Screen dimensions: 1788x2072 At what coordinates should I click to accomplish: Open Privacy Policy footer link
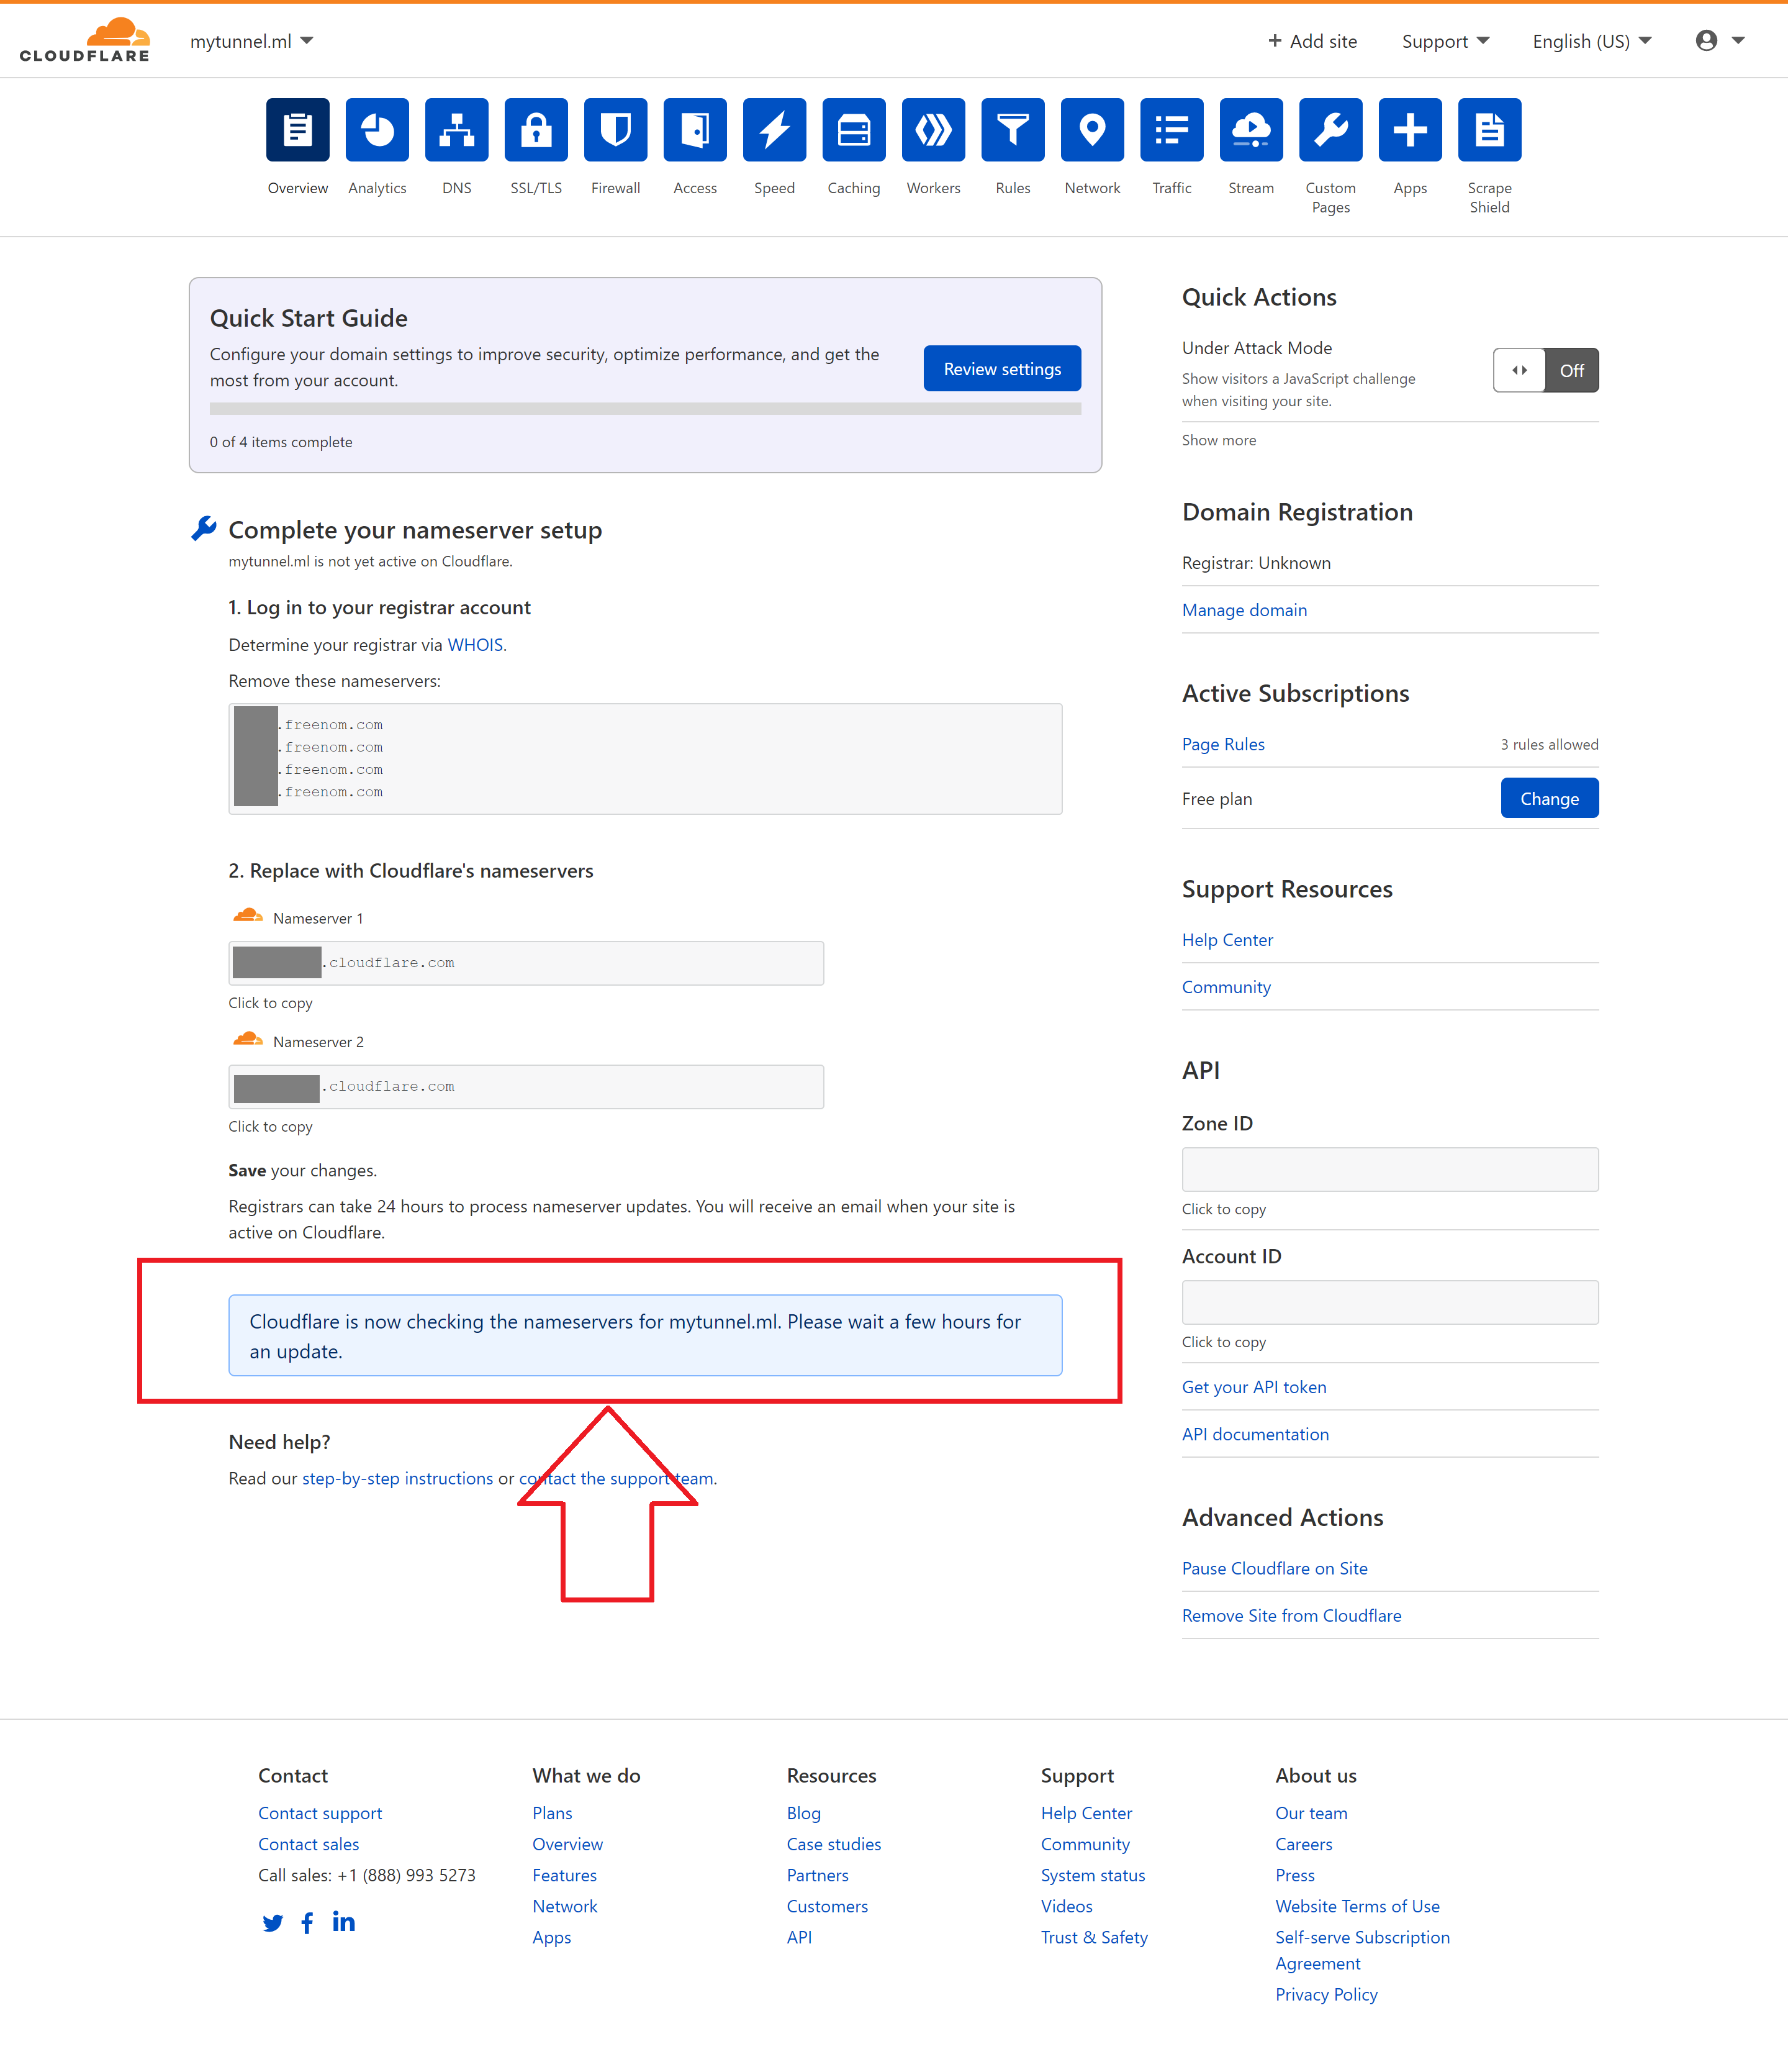(1326, 1994)
